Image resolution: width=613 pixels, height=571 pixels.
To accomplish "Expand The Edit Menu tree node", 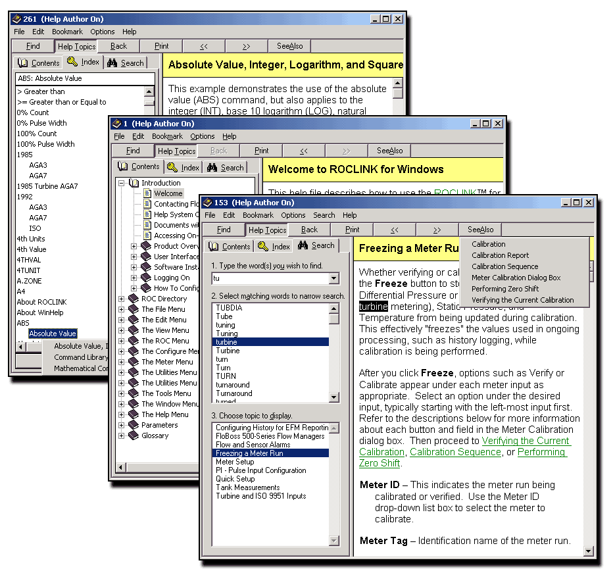I will (121, 320).
